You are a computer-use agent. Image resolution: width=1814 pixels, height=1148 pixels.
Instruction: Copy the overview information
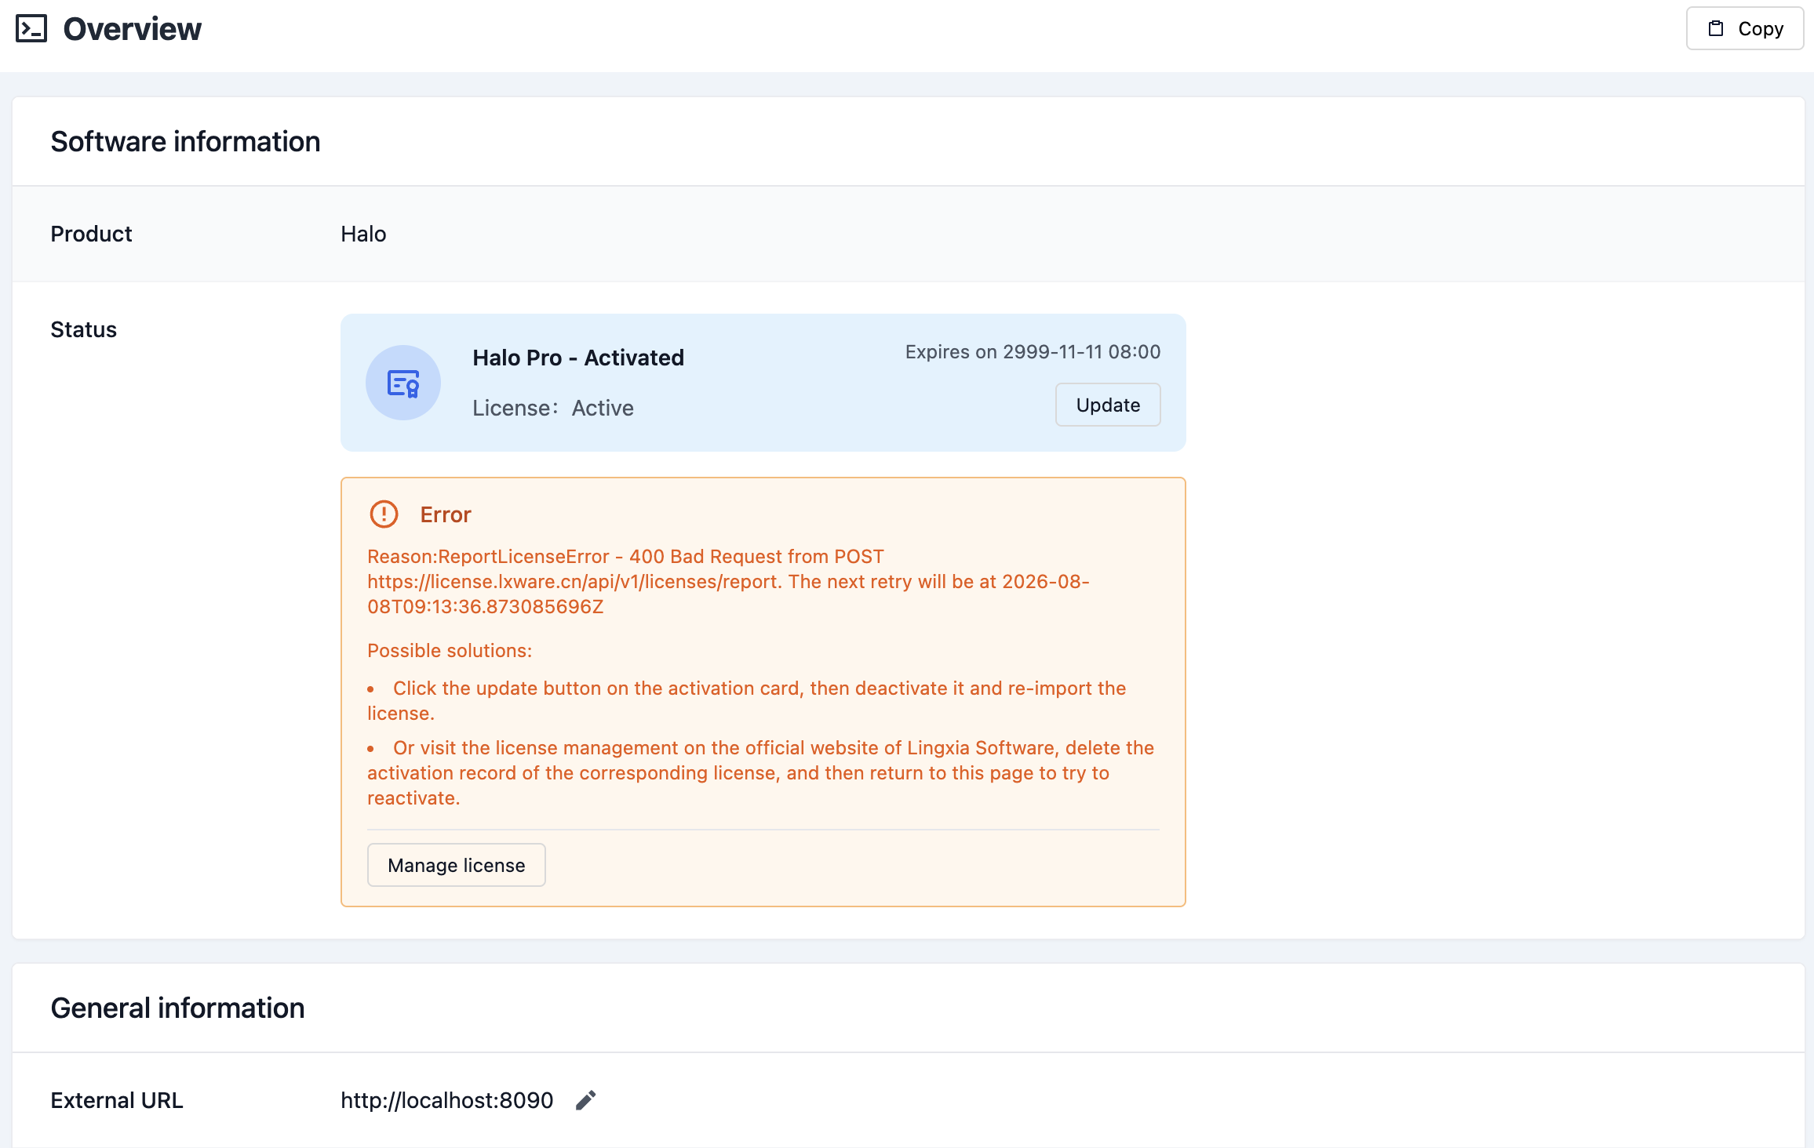click(1745, 29)
